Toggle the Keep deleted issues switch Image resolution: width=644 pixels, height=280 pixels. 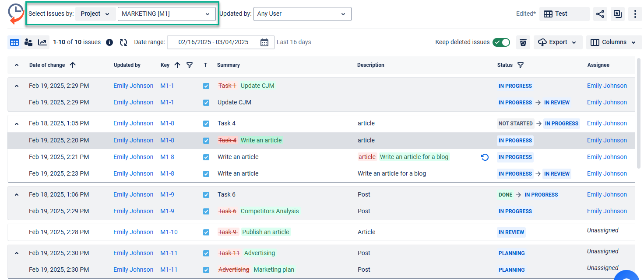coord(501,42)
